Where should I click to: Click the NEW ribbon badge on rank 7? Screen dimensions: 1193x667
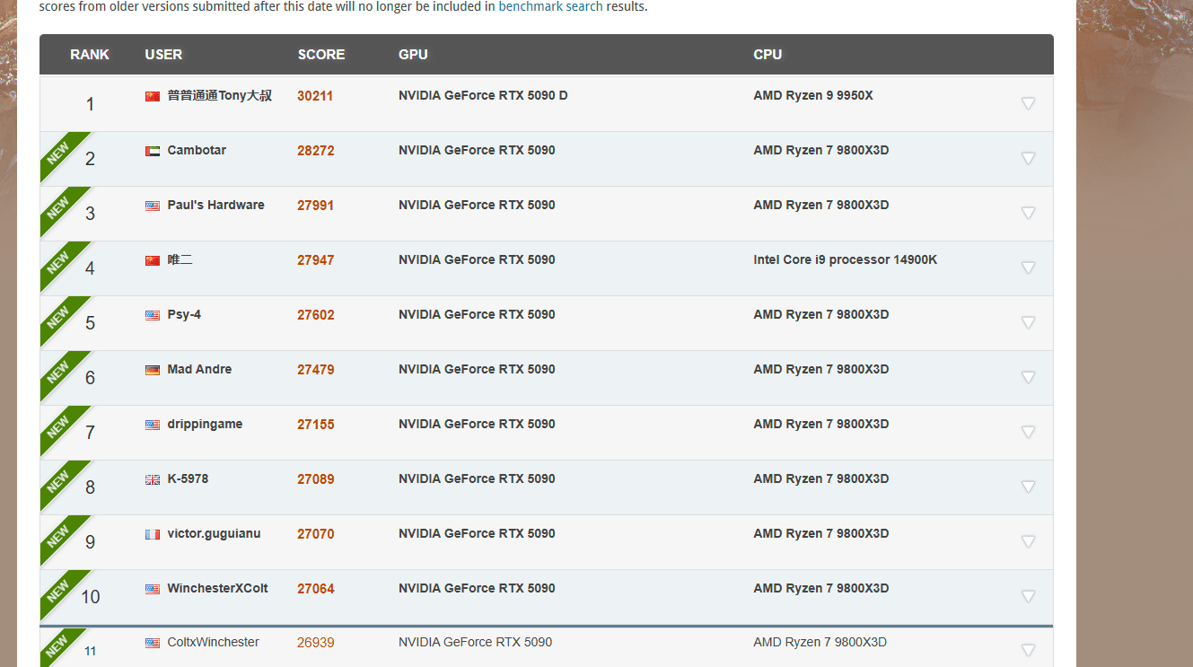tap(59, 426)
